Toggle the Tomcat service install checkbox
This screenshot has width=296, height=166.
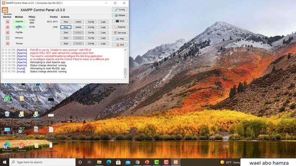tap(7, 43)
